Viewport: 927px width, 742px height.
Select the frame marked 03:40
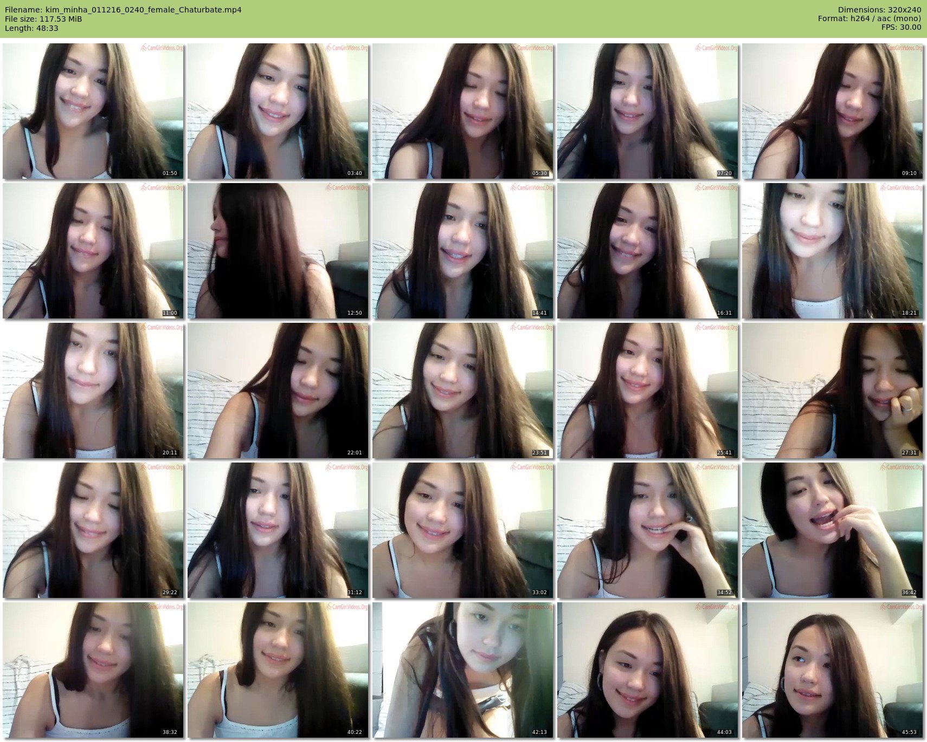click(x=278, y=111)
